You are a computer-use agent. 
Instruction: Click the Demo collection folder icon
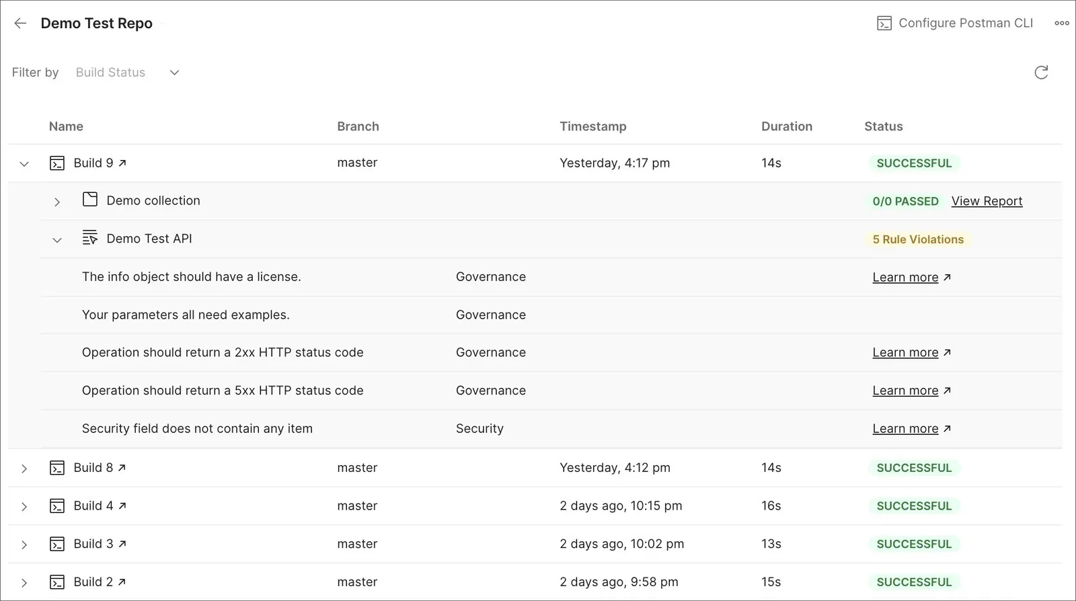[90, 200]
